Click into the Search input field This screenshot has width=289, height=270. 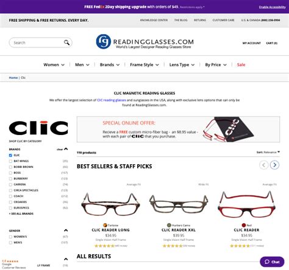point(37,43)
